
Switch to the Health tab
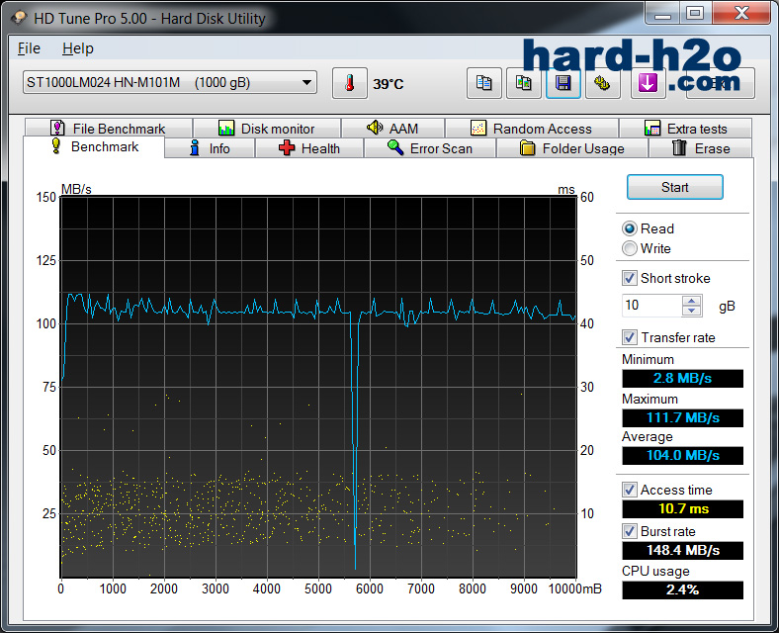308,148
